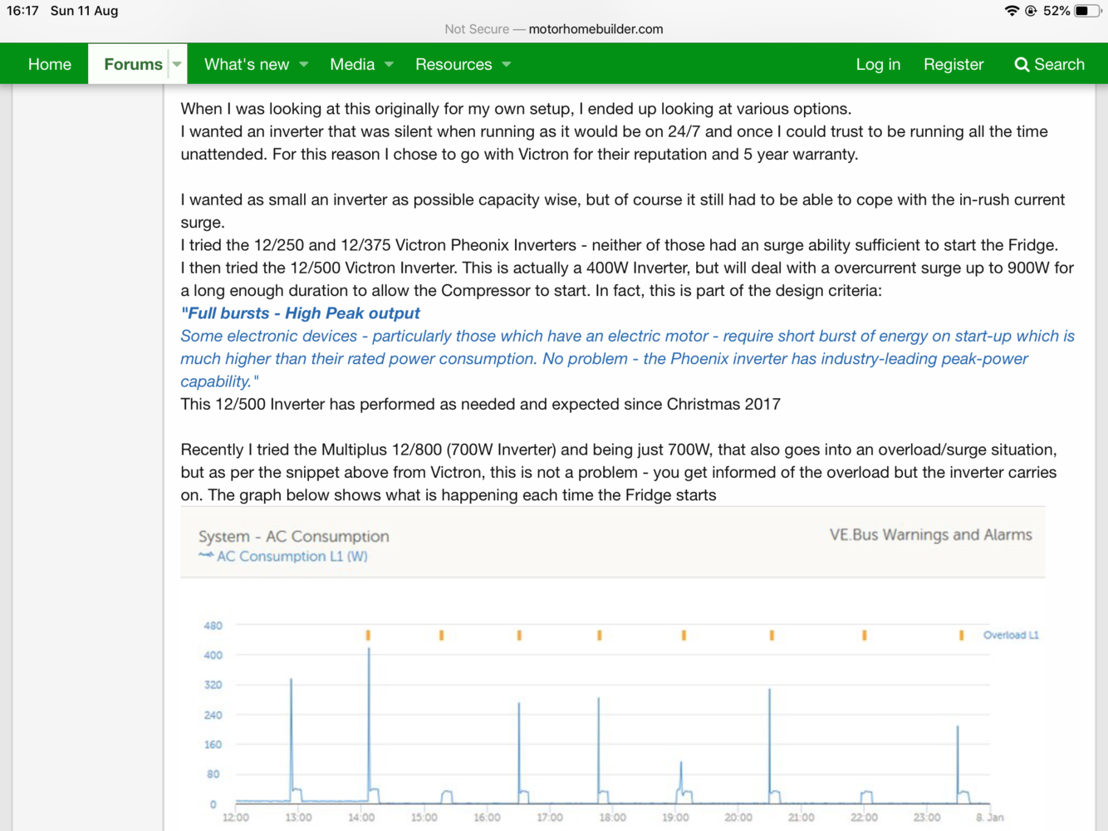This screenshot has height=831, width=1108.
Task: Expand the Media dropdown arrow
Action: pos(389,64)
